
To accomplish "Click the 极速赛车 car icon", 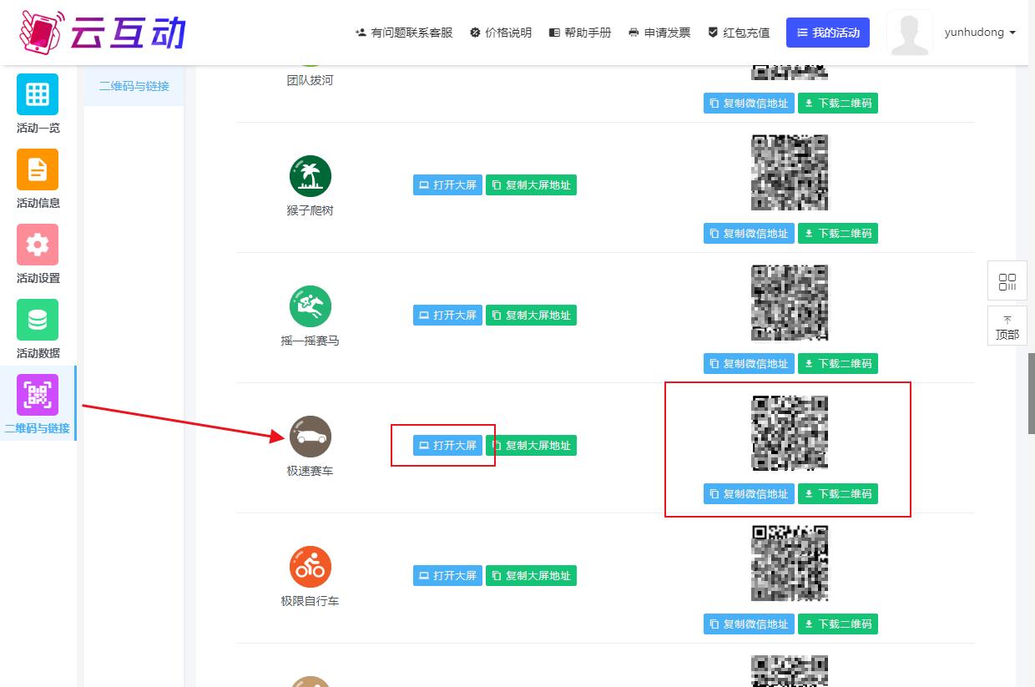I will point(310,437).
